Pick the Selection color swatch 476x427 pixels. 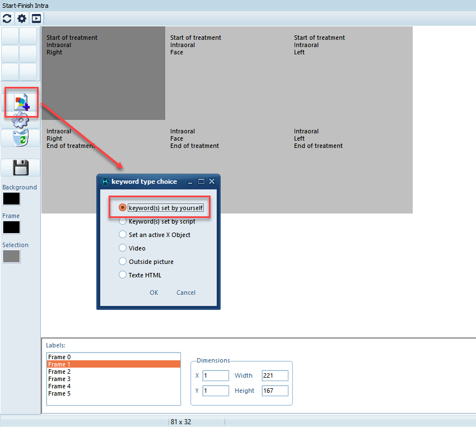click(x=12, y=257)
